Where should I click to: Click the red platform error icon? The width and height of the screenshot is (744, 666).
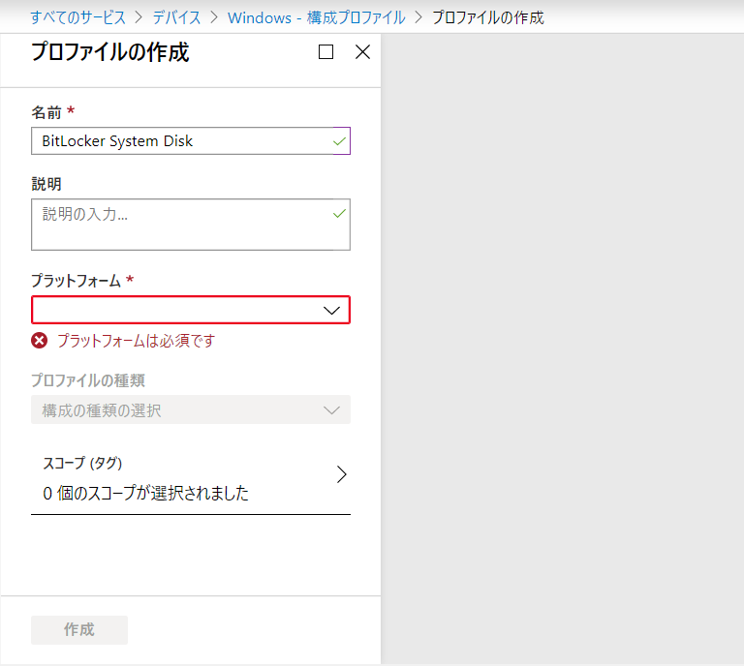[x=40, y=341]
